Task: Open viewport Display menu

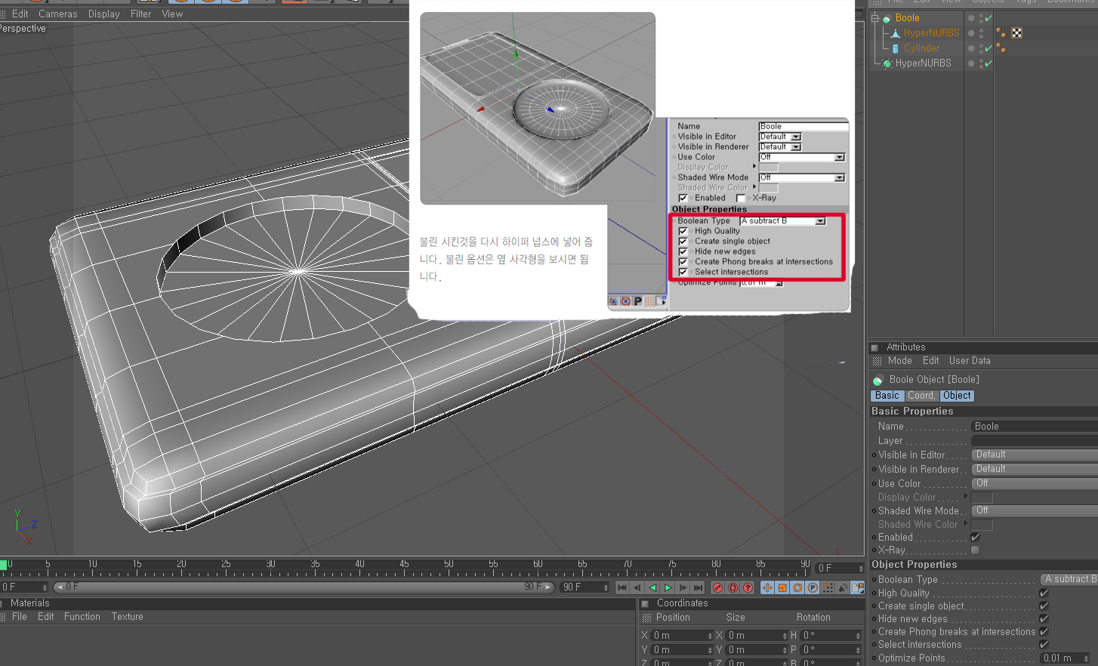Action: pyautogui.click(x=104, y=14)
